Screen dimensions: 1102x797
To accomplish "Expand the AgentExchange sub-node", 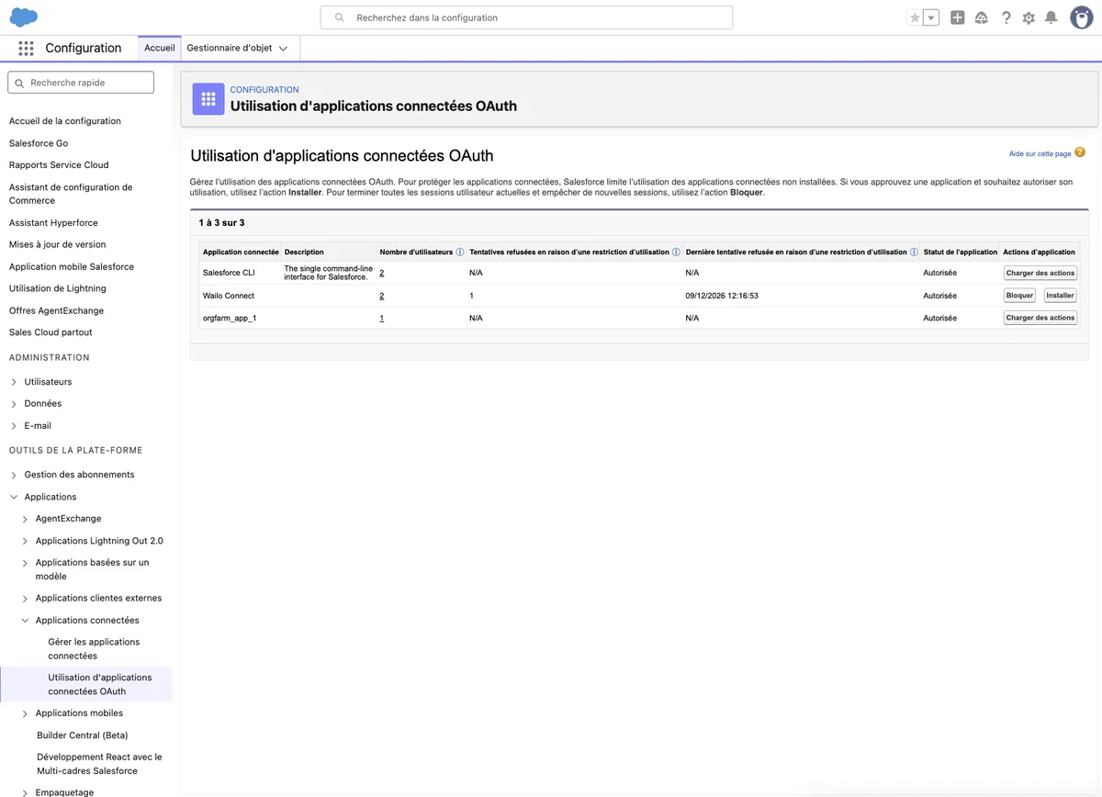I will coord(25,519).
